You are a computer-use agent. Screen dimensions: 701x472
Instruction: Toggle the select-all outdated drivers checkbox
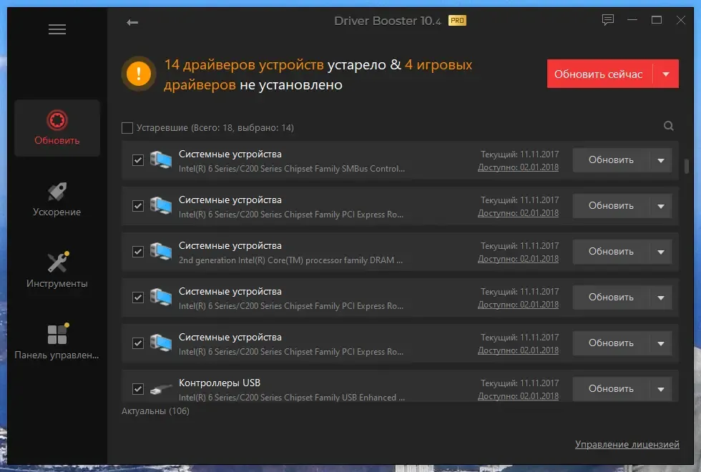click(x=127, y=128)
